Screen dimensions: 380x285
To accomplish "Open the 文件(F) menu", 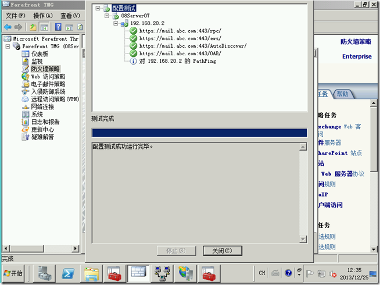I will coord(15,16).
